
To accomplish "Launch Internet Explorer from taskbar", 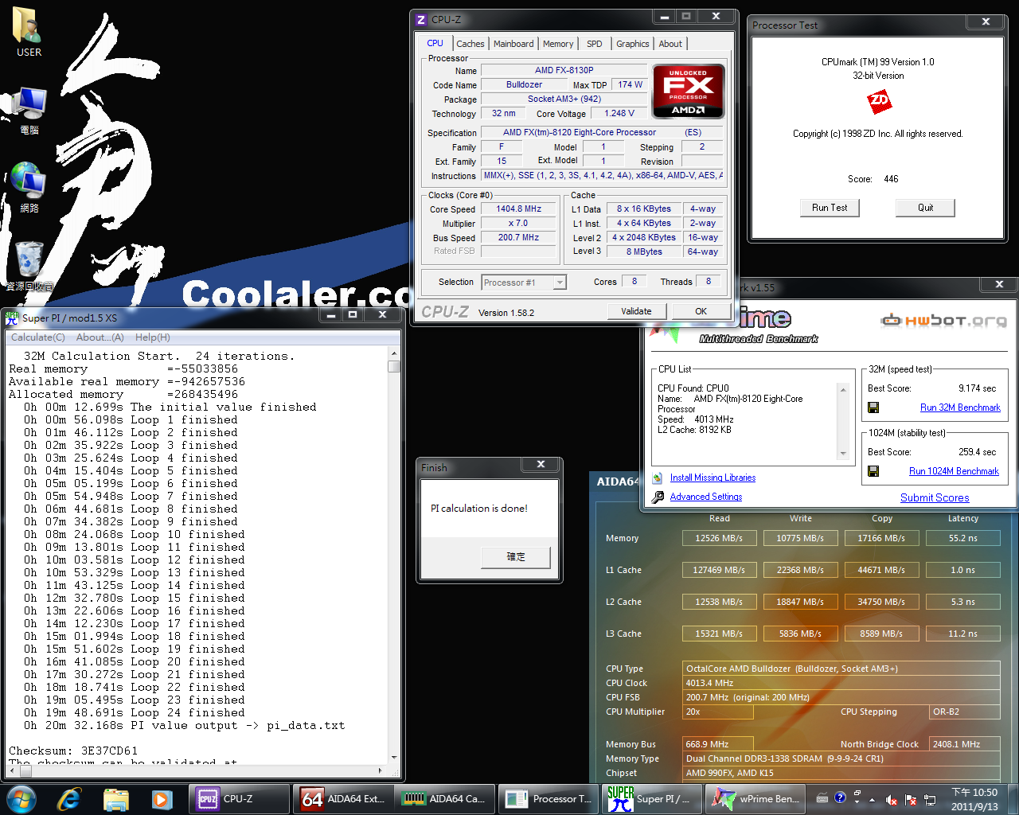I will pos(69,798).
